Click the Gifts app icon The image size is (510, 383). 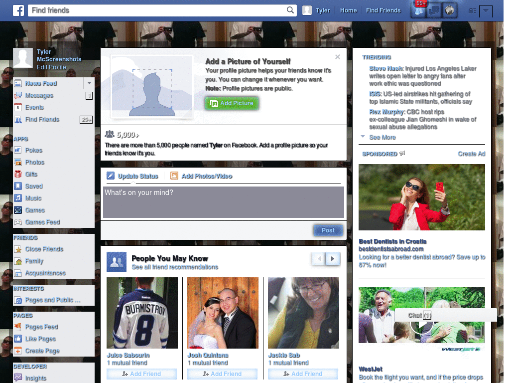point(18,174)
